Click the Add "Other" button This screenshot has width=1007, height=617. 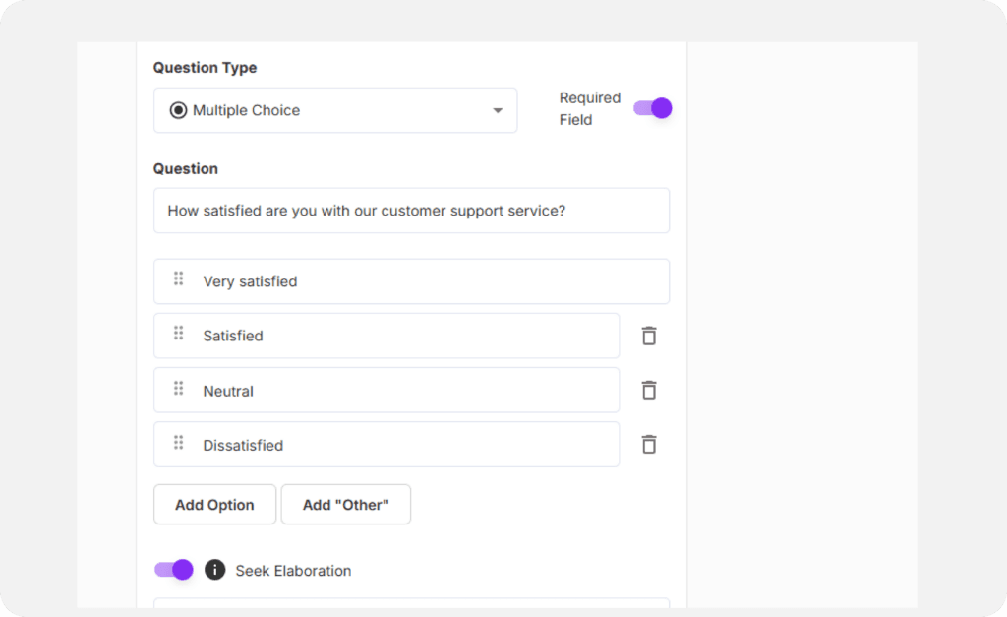click(x=345, y=505)
